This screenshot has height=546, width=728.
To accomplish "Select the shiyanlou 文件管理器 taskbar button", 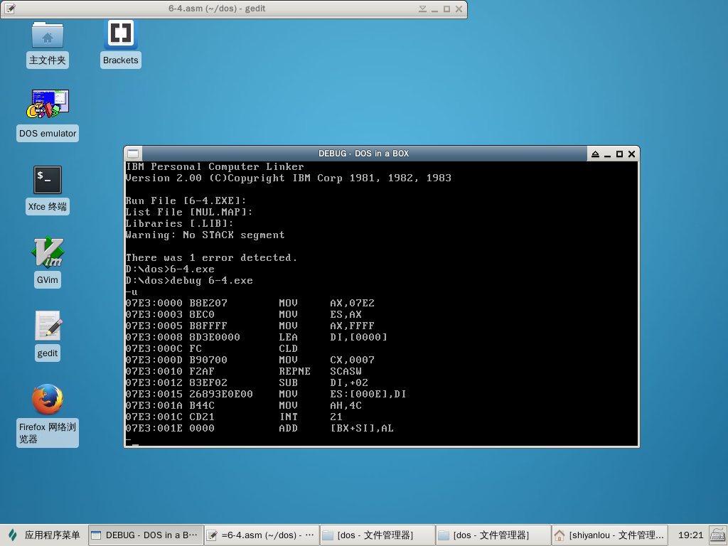I will click(x=609, y=535).
